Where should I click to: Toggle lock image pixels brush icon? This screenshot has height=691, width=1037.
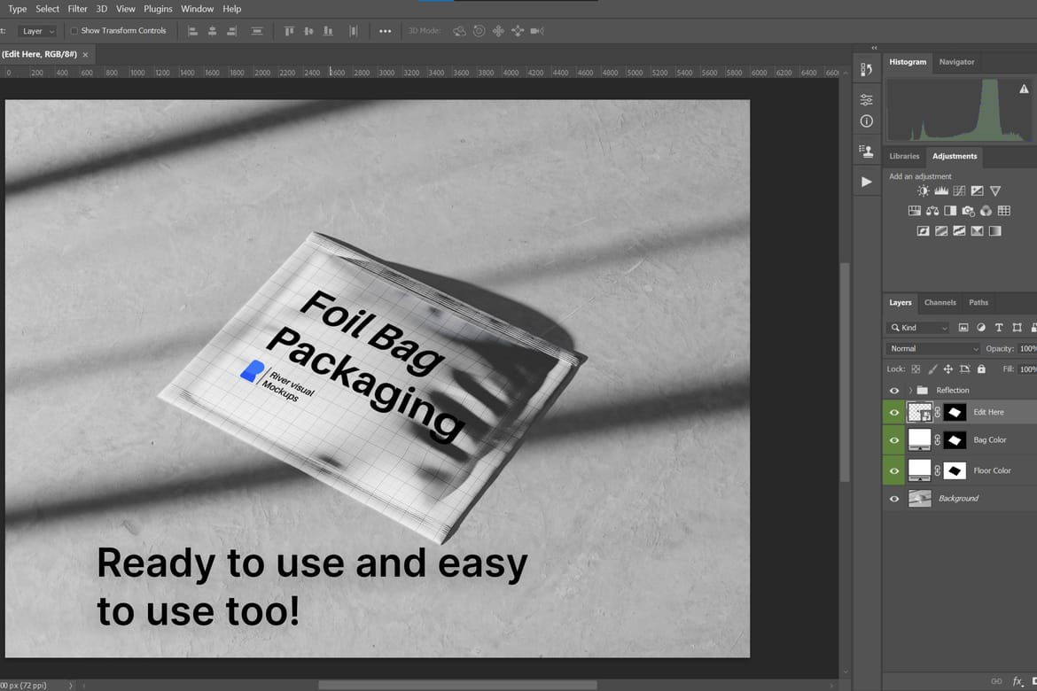(932, 369)
